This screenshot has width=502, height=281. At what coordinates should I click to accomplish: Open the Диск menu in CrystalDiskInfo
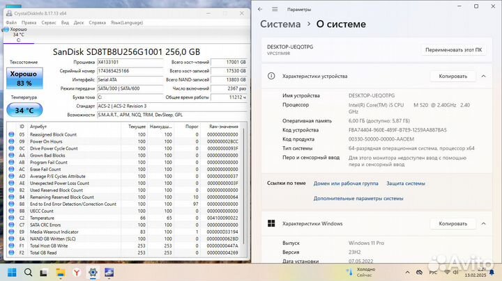click(x=78, y=23)
